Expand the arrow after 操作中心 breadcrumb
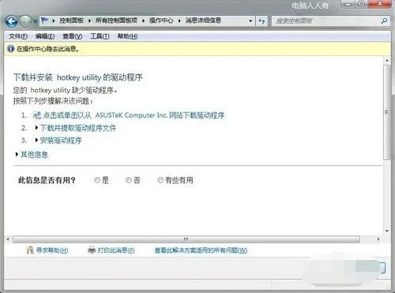Image resolution: width=395 pixels, height=293 pixels. [179, 20]
